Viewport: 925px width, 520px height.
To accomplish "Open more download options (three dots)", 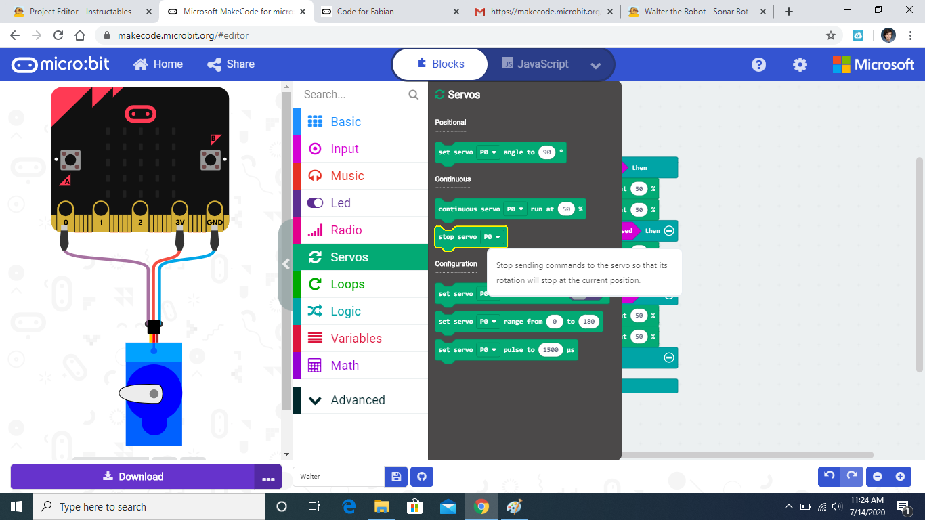I will tap(269, 477).
